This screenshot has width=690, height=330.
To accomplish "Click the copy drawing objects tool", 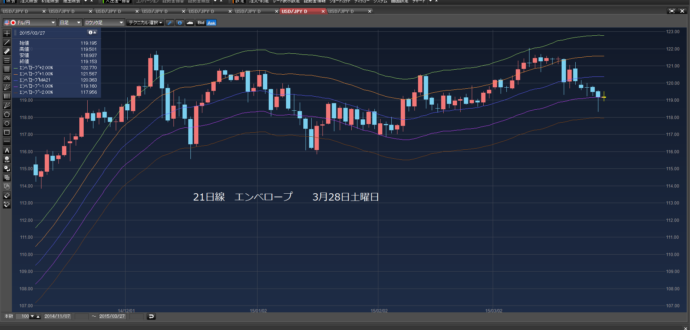I will 7,177.
